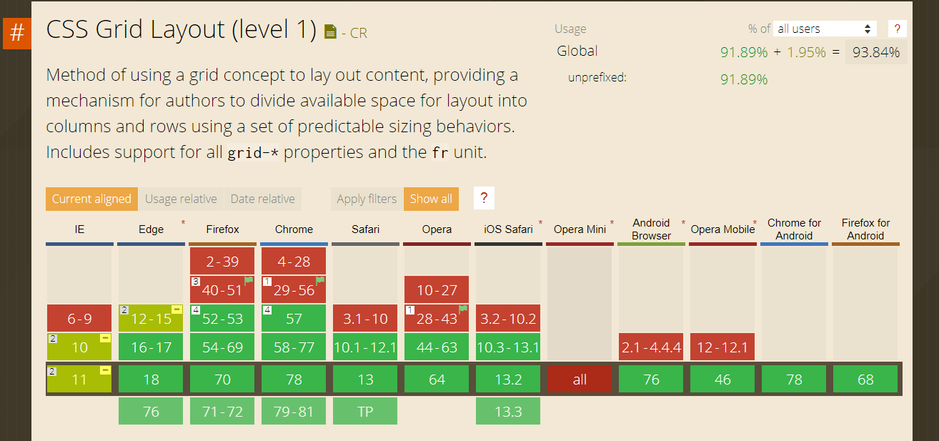Click the Show all button

pyautogui.click(x=431, y=199)
